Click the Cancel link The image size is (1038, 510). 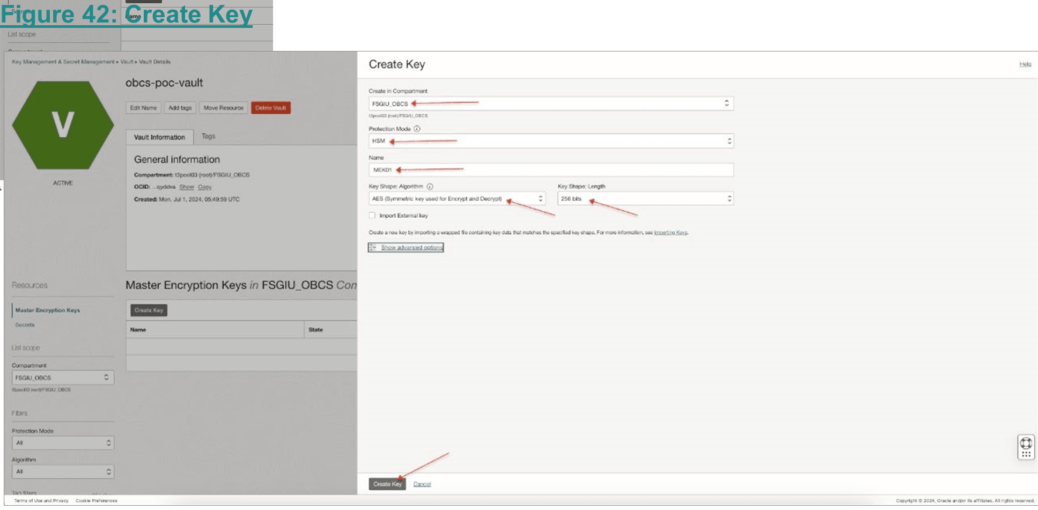422,484
